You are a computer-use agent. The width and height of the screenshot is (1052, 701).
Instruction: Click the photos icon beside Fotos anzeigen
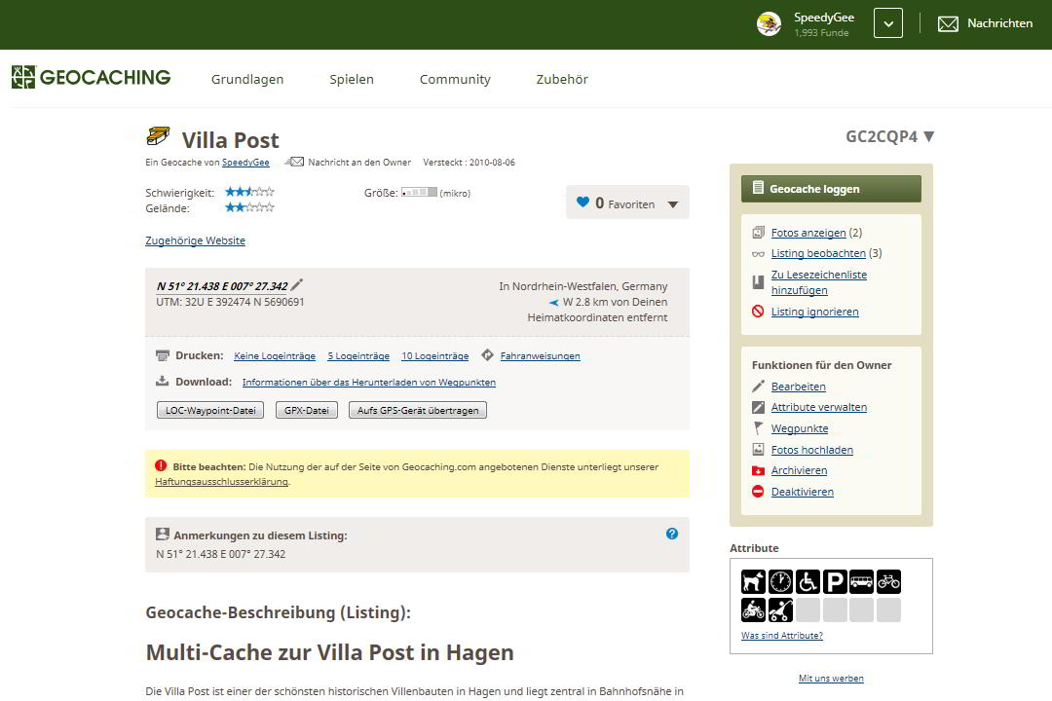click(x=758, y=233)
